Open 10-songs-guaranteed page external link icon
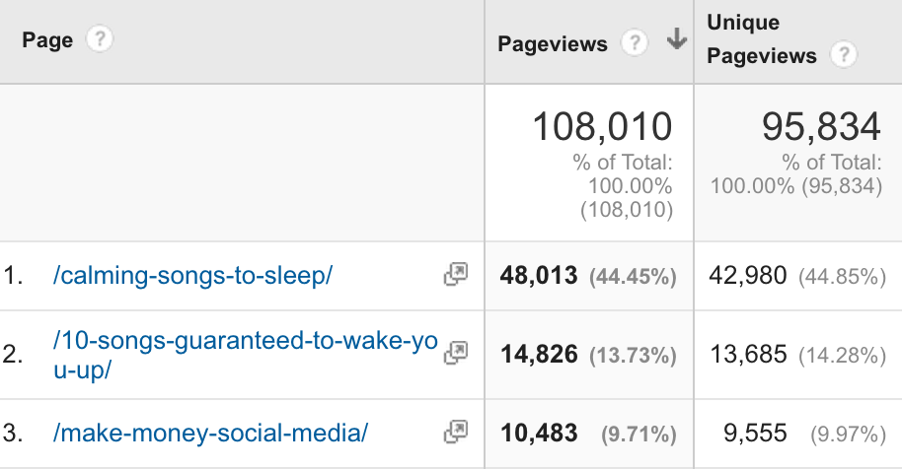 (x=456, y=353)
